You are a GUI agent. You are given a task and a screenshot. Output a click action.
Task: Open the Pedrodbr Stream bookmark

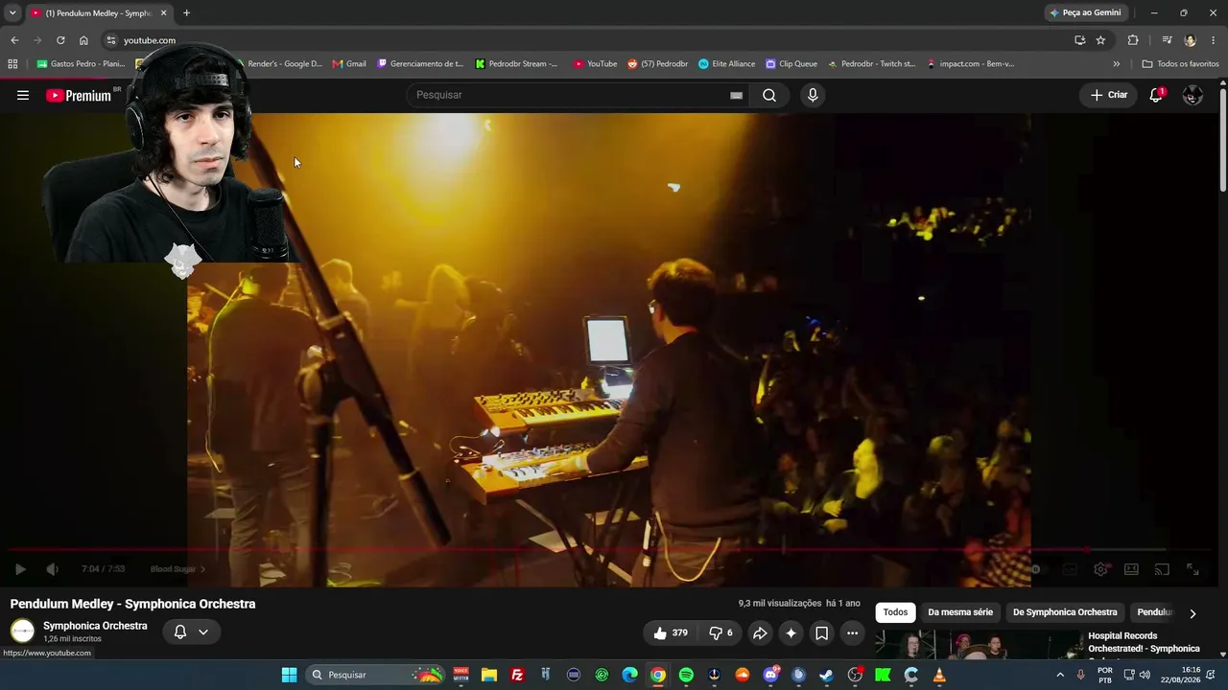516,64
